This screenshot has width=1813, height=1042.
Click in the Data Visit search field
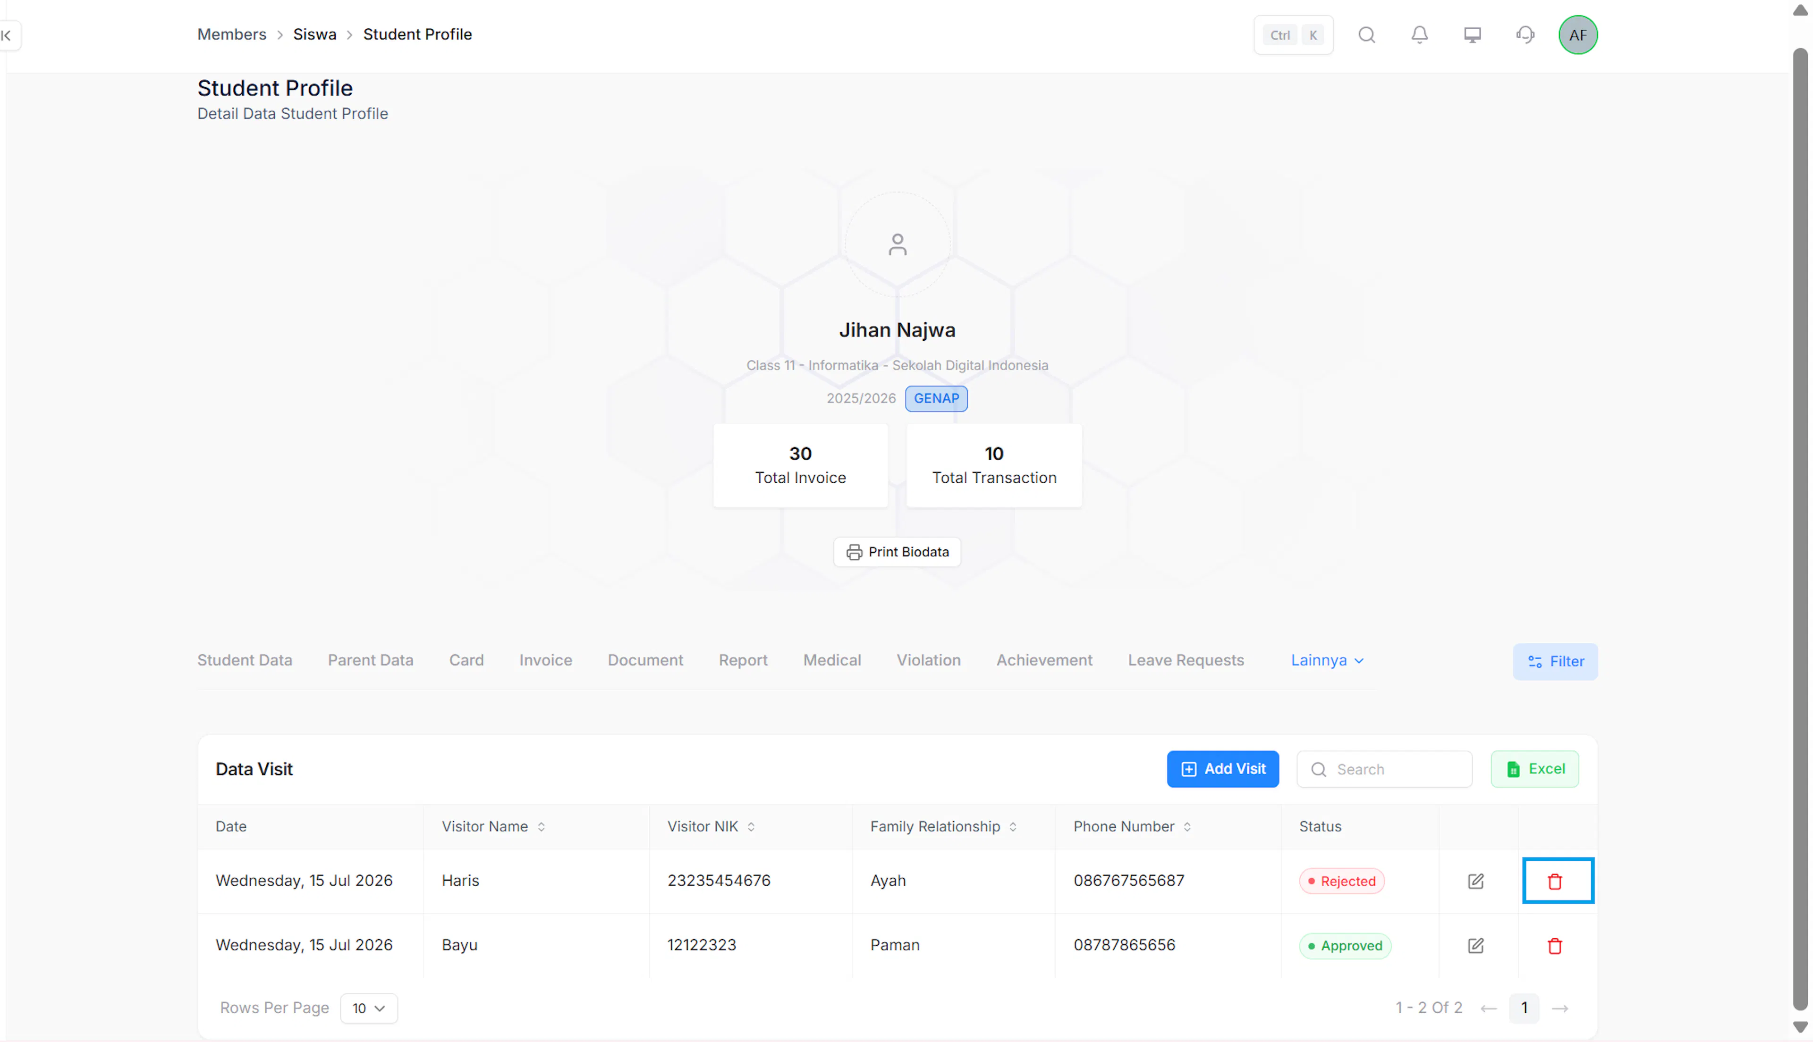point(1384,769)
